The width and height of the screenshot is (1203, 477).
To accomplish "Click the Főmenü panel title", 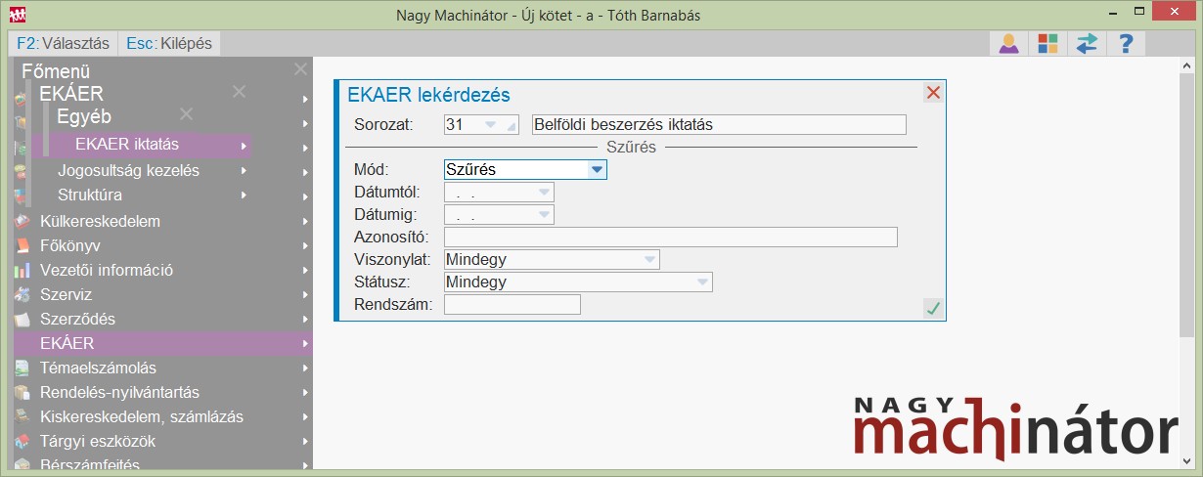I will pos(56,70).
